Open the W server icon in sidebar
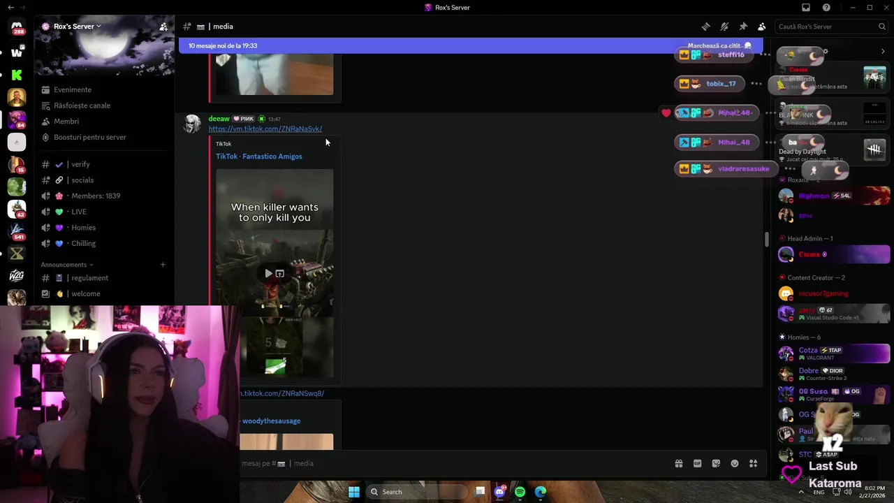Viewport: 894px width, 503px height. tap(17, 52)
